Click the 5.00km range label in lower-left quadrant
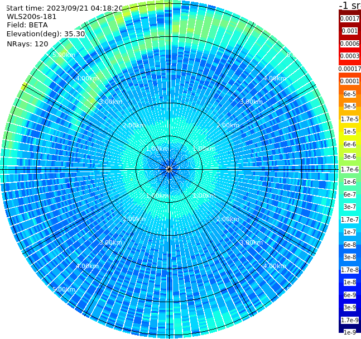Image resolution: width=361 pixels, height=339 pixels. [64, 289]
